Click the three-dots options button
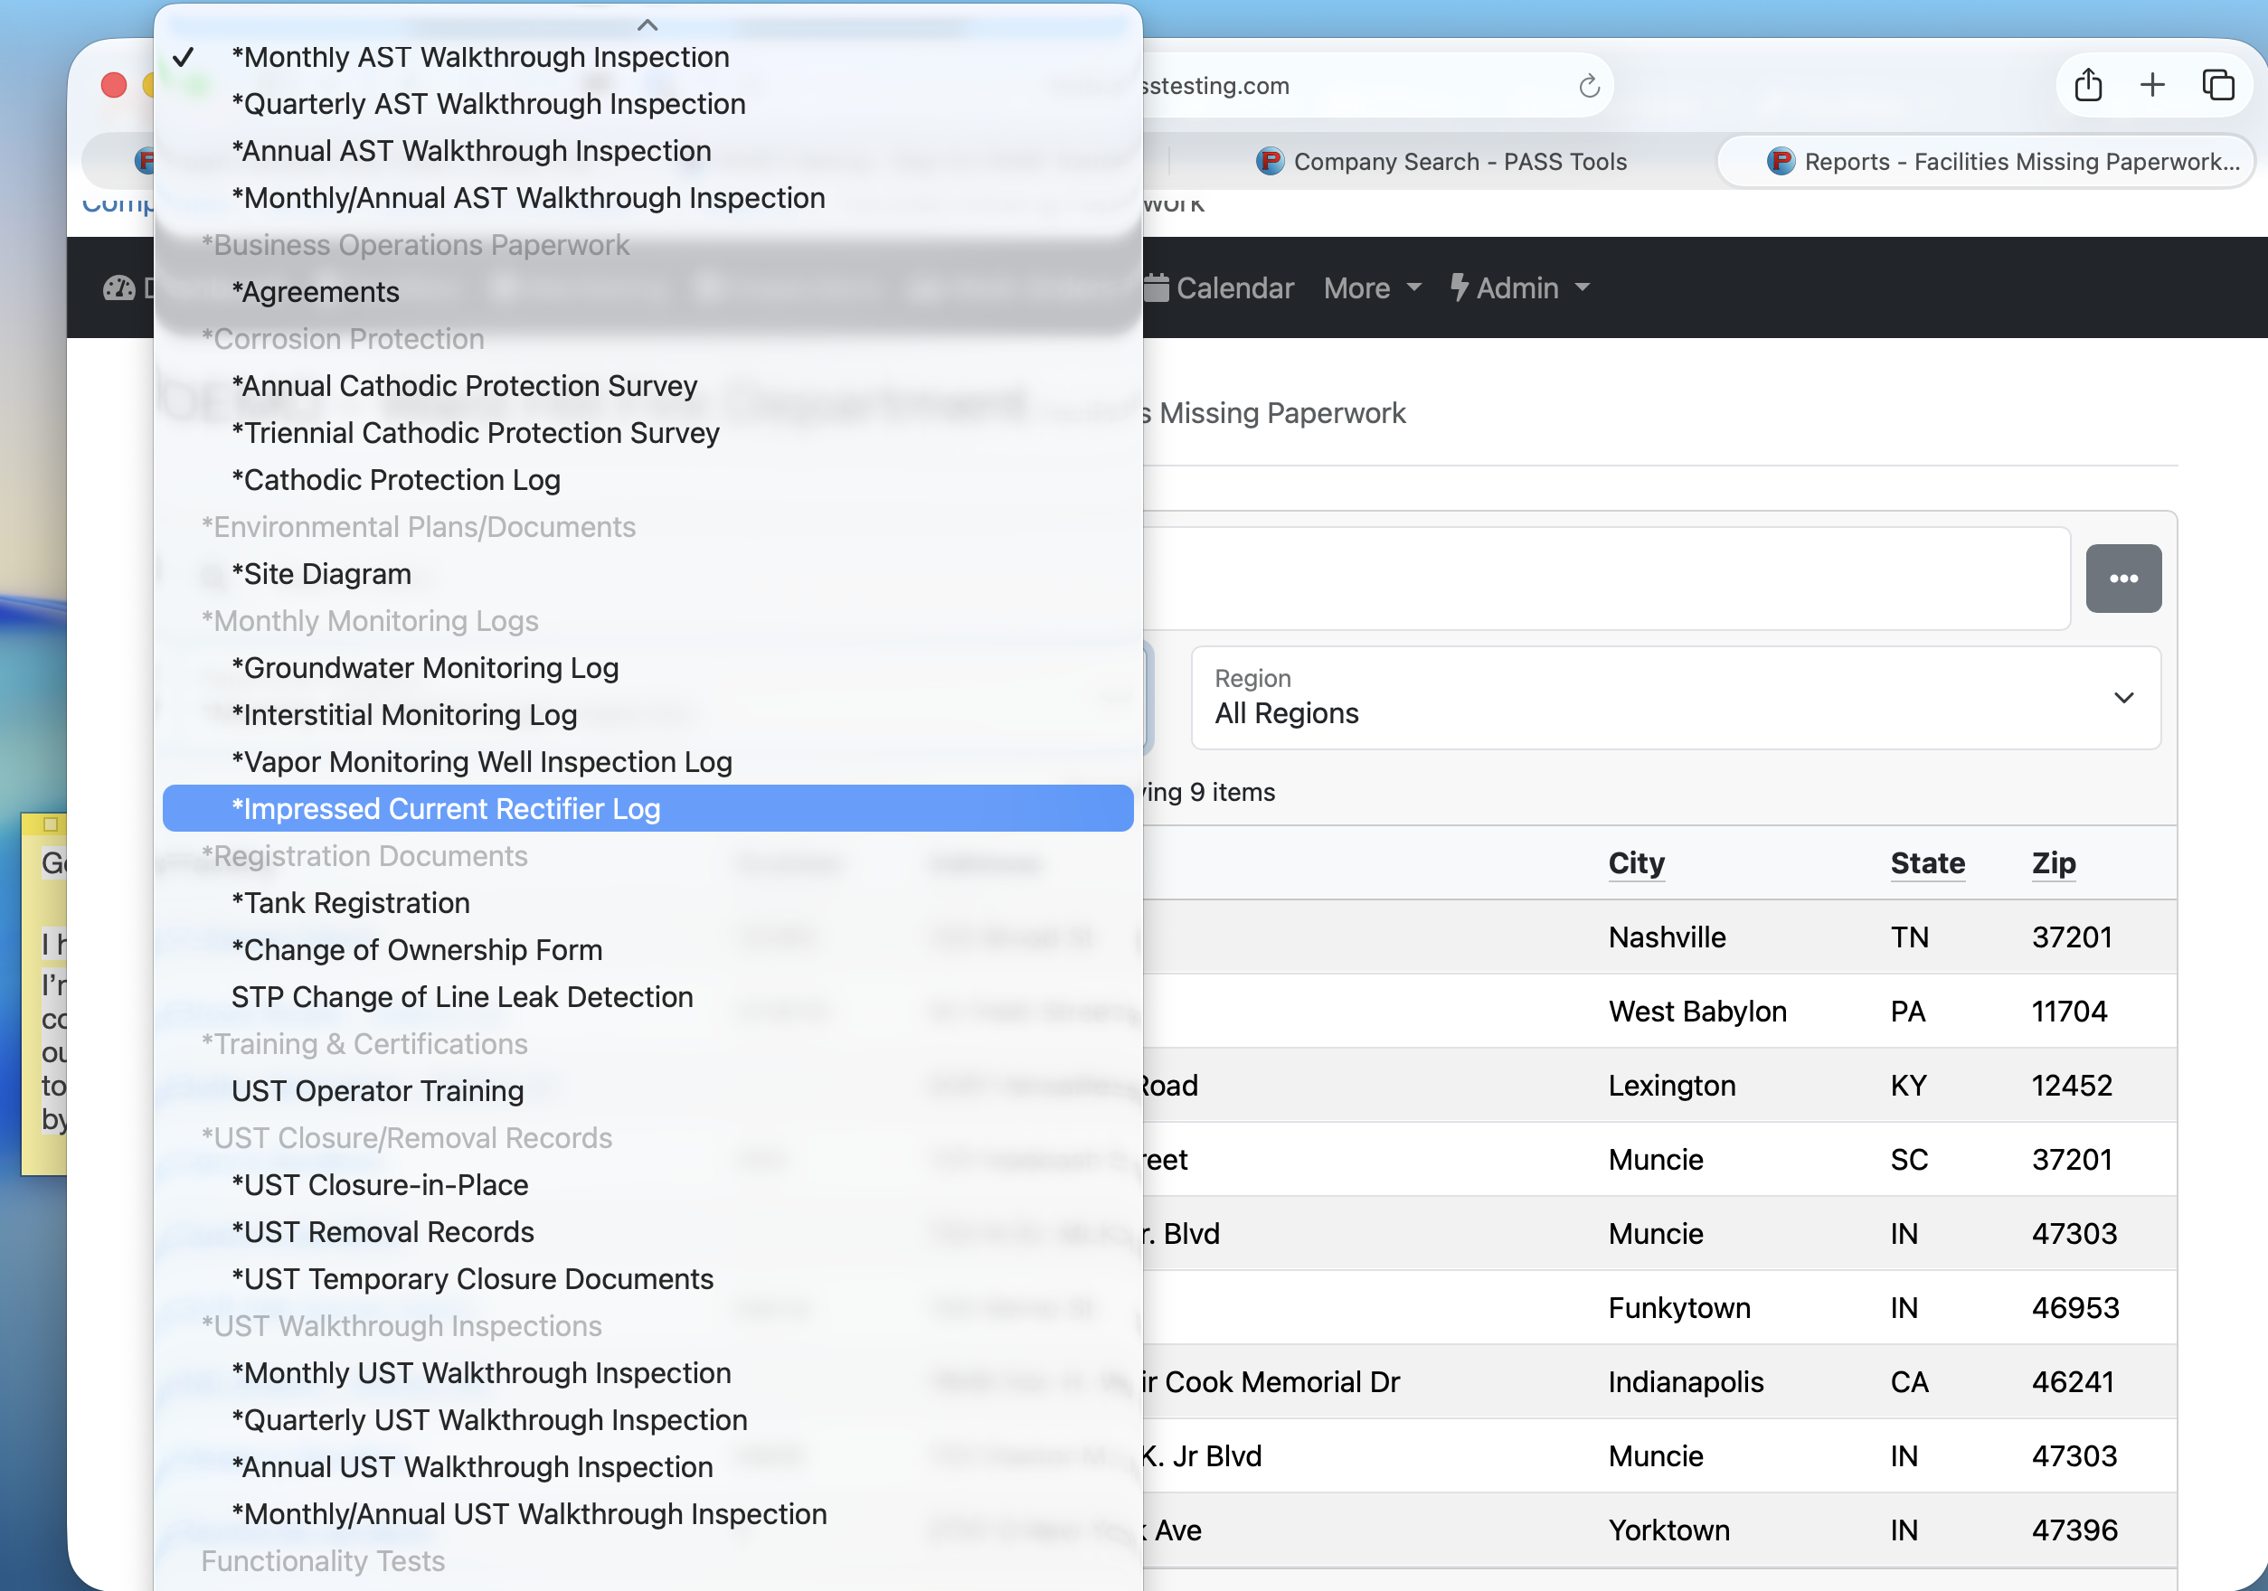Screen dimensions: 2268x1591 tap(2122, 579)
